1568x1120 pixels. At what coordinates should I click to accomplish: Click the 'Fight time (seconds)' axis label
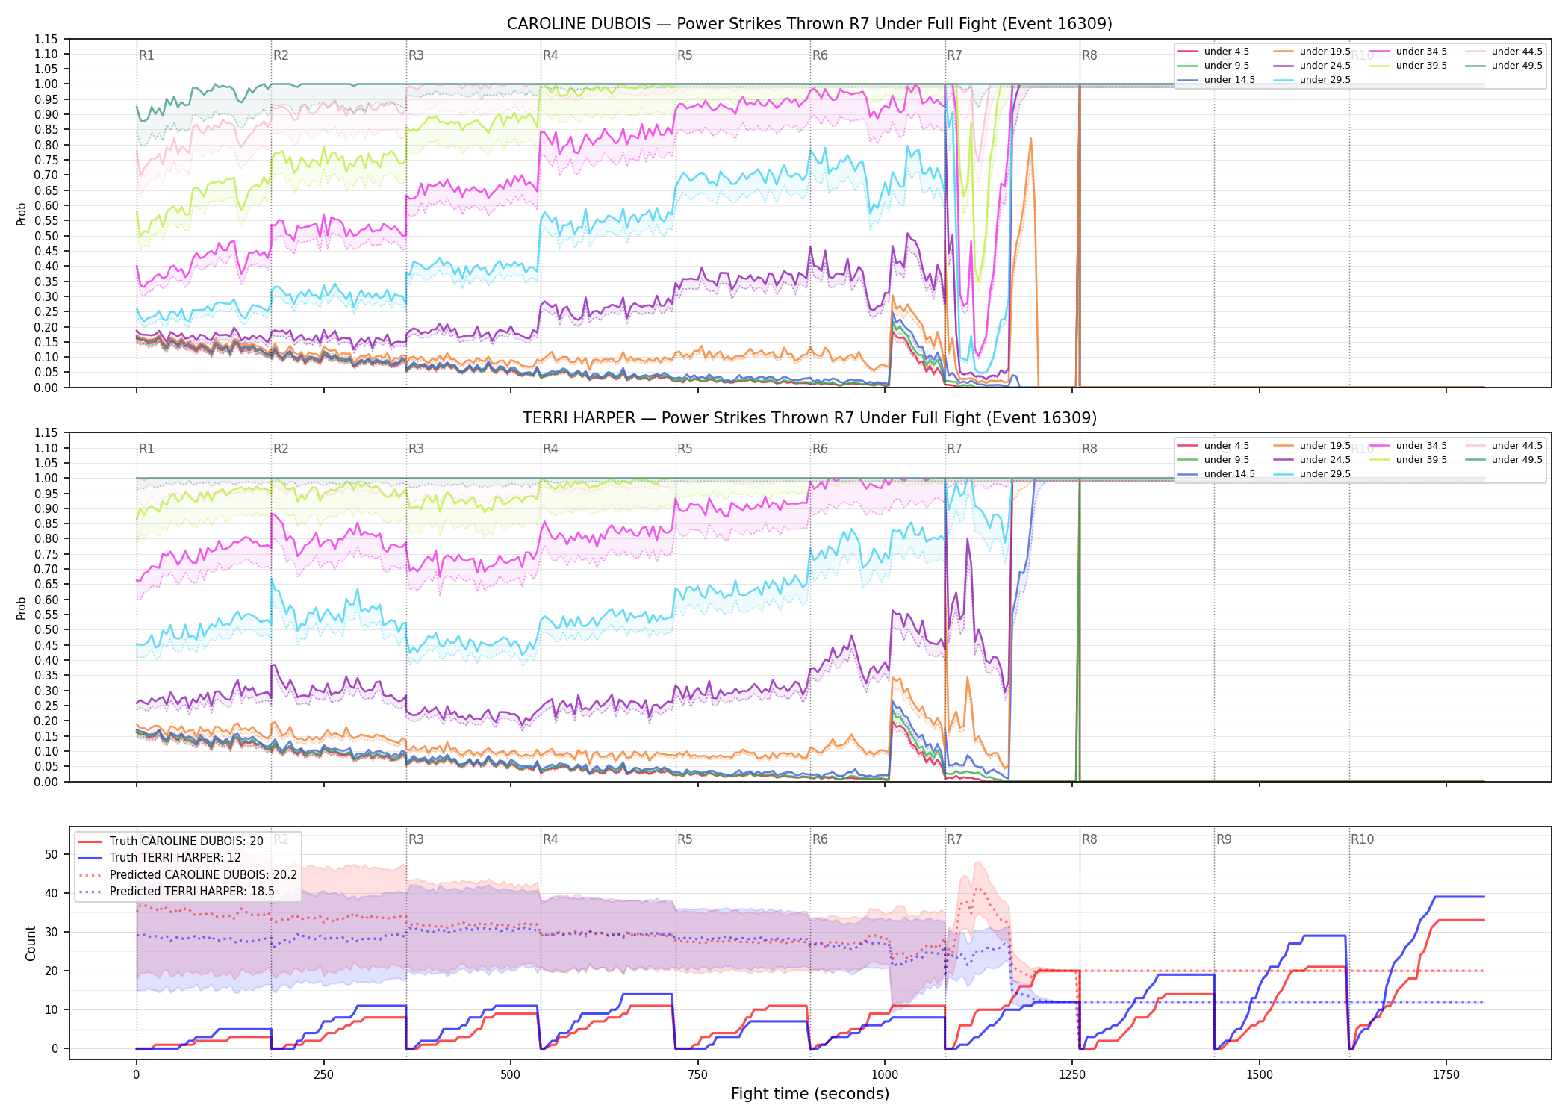pos(810,1094)
